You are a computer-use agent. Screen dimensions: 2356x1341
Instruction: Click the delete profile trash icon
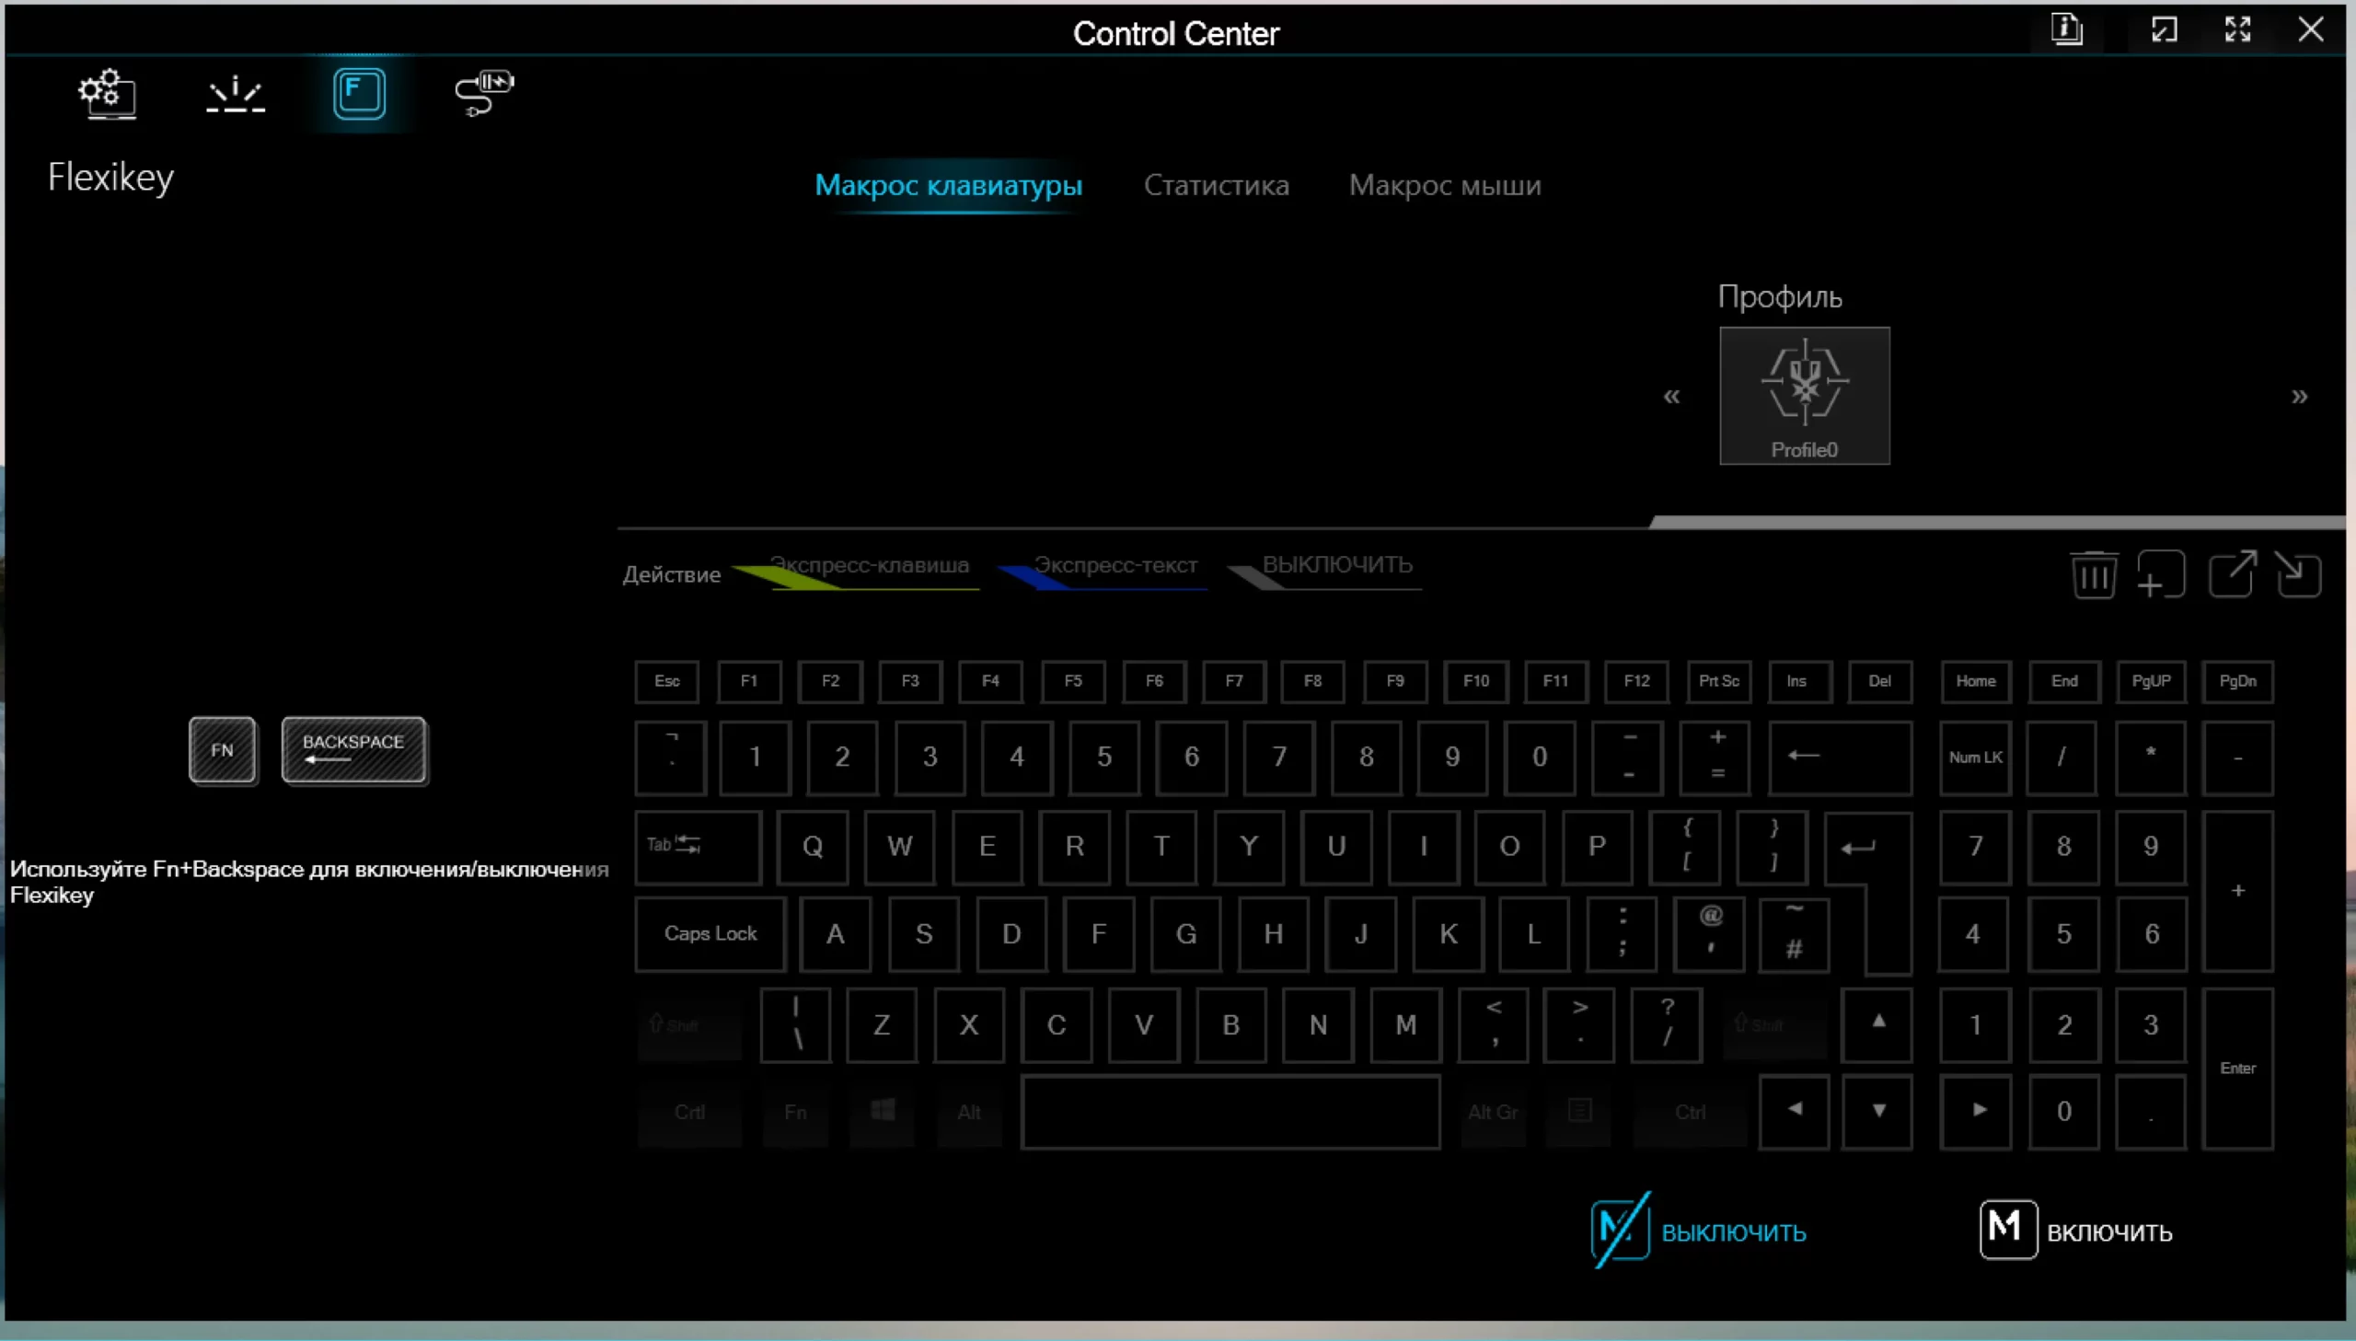click(x=2094, y=574)
